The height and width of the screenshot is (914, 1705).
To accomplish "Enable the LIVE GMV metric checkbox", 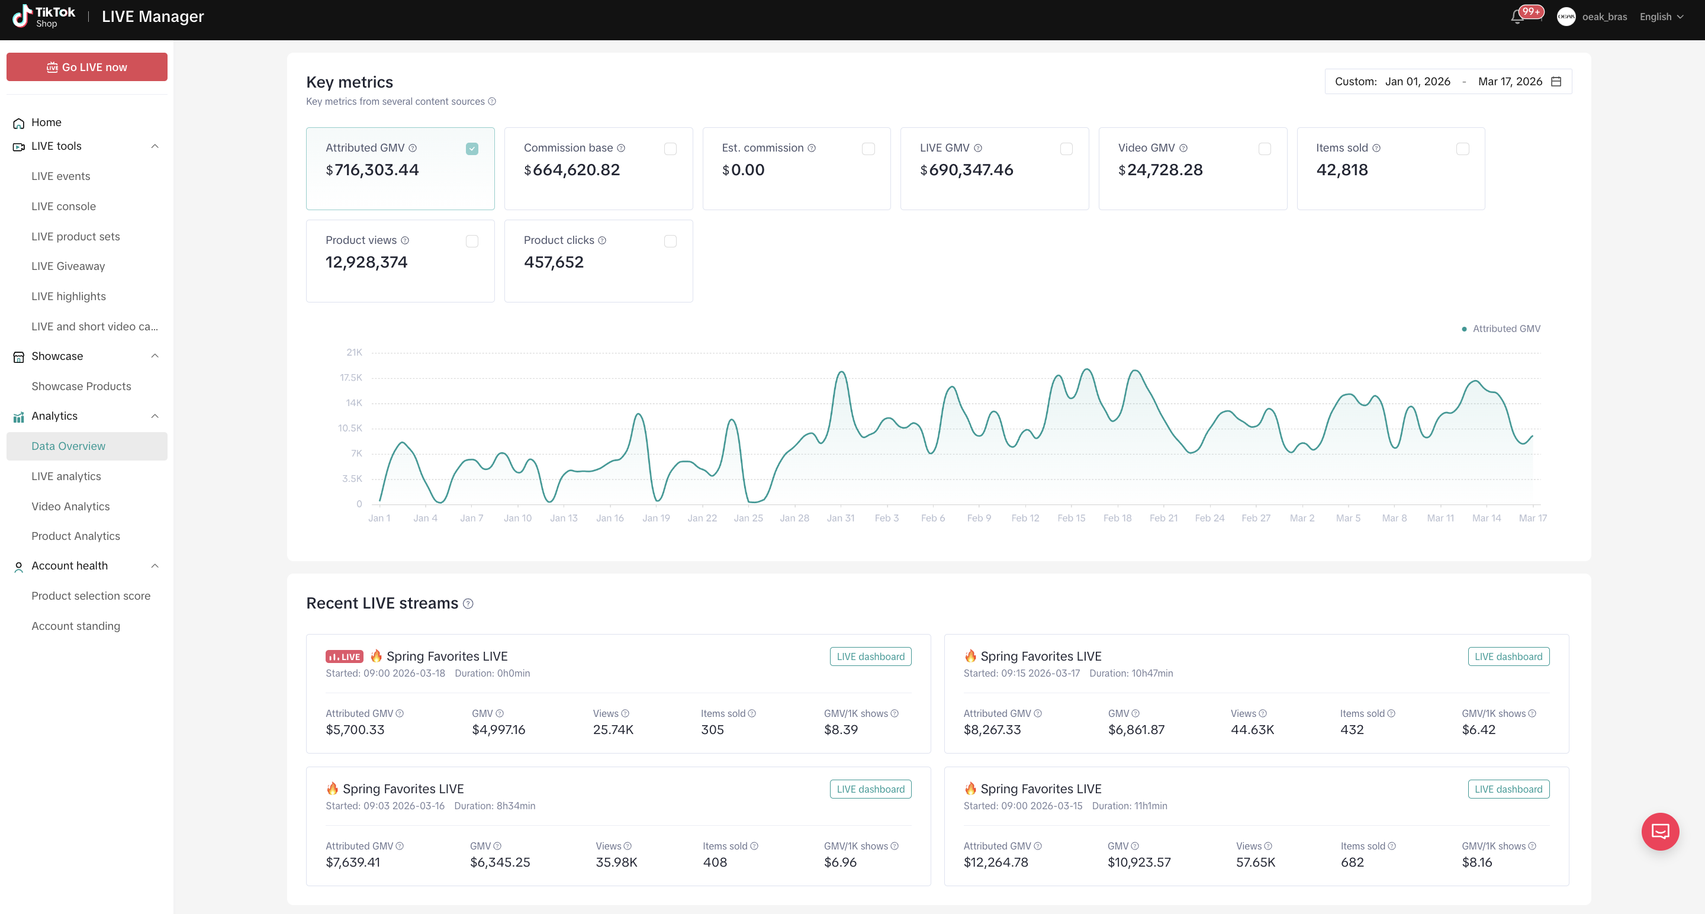I will (1066, 149).
